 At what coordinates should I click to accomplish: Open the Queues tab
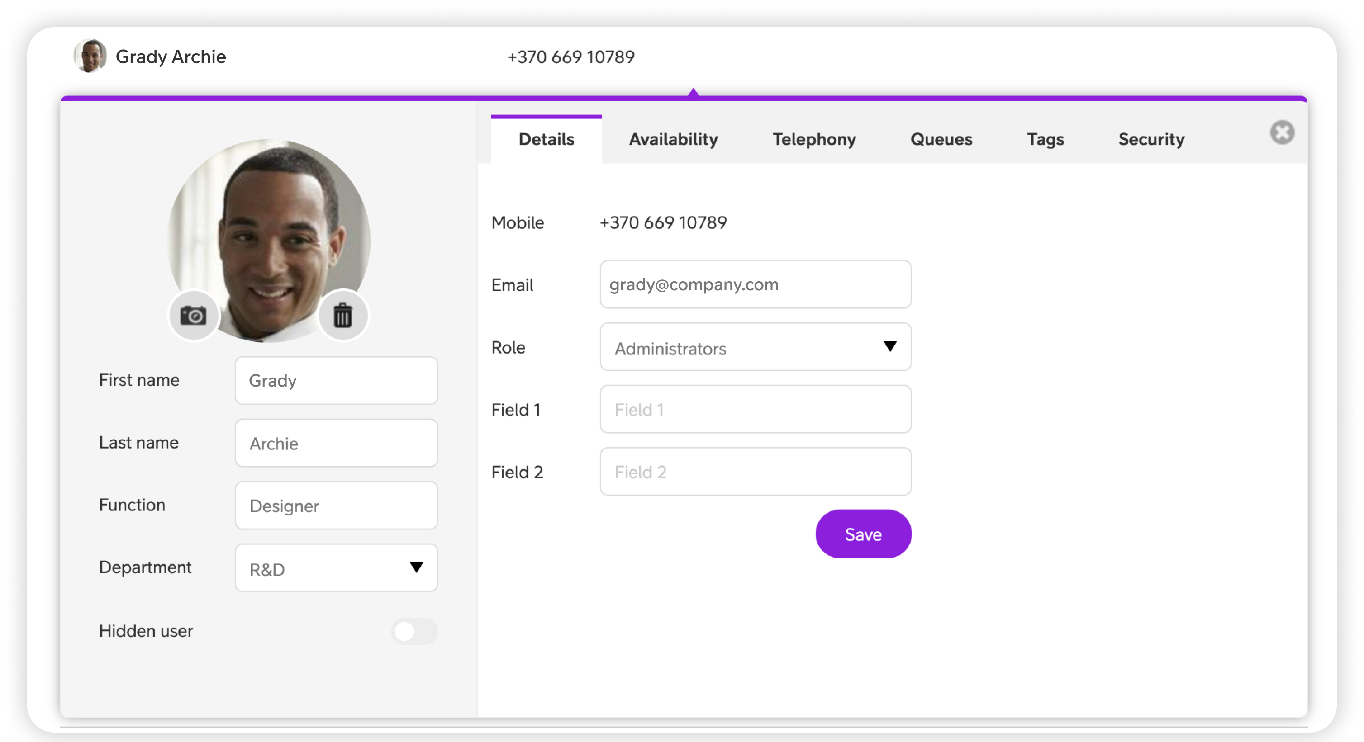[x=941, y=139]
